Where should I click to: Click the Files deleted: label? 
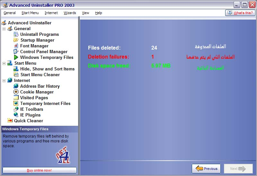[x=104, y=48]
